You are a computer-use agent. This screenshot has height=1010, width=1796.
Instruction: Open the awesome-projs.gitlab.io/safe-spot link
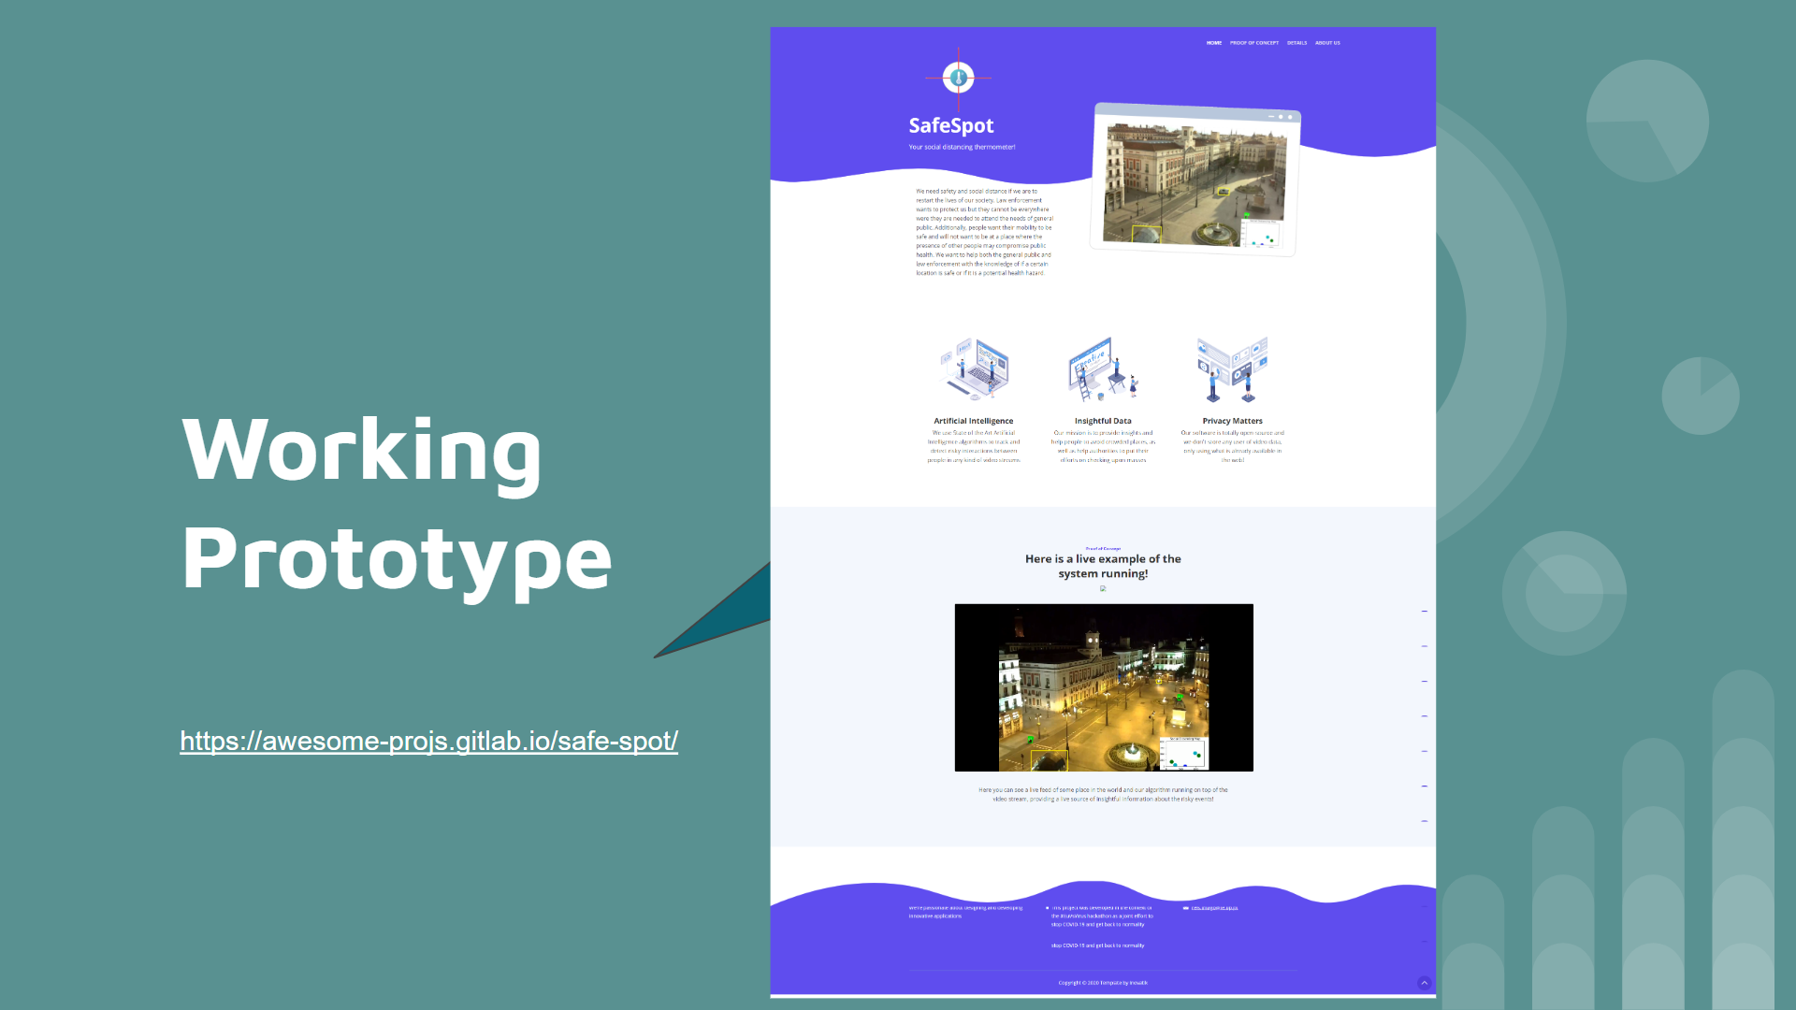(x=428, y=741)
